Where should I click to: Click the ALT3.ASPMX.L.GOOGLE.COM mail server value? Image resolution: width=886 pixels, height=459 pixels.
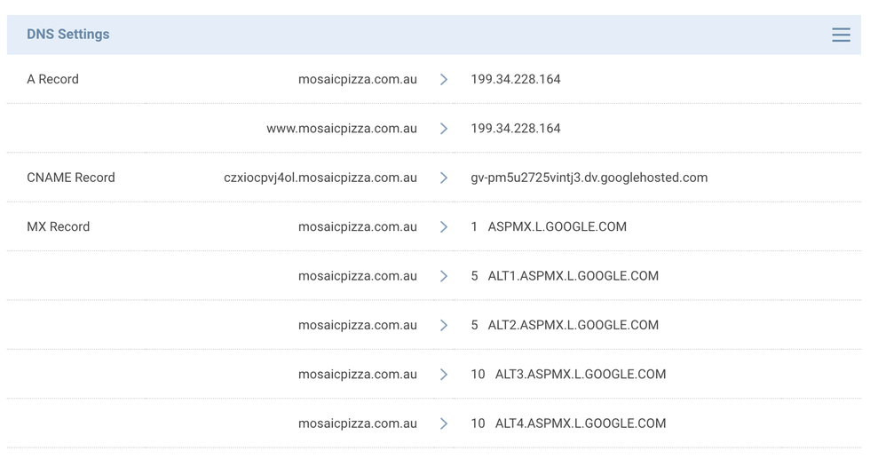click(580, 375)
